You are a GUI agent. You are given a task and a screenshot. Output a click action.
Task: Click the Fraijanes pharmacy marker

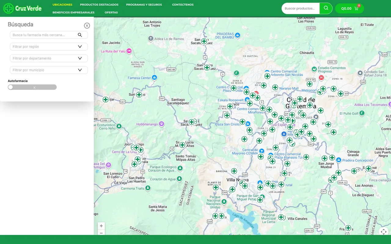point(348,228)
